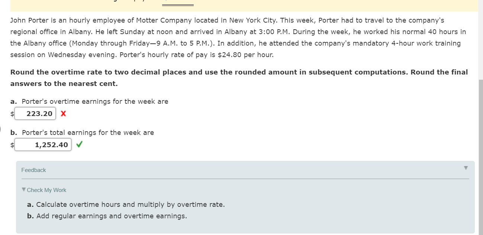Expand feedback details using the right-side arrow
The width and height of the screenshot is (483, 235).
point(466,168)
